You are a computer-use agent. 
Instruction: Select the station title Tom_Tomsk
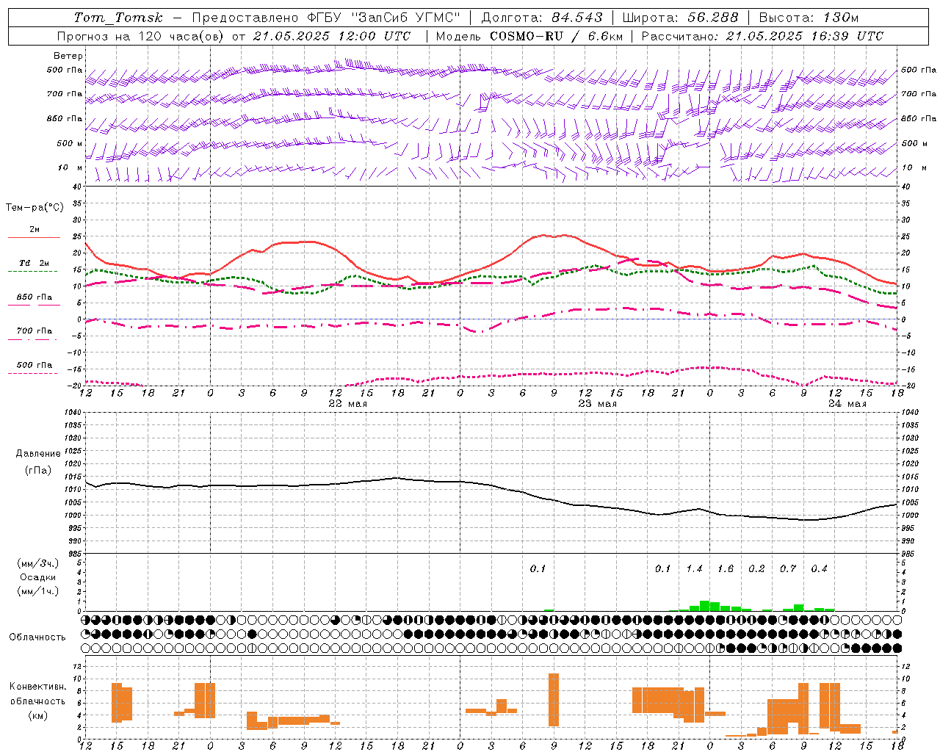[x=118, y=18]
